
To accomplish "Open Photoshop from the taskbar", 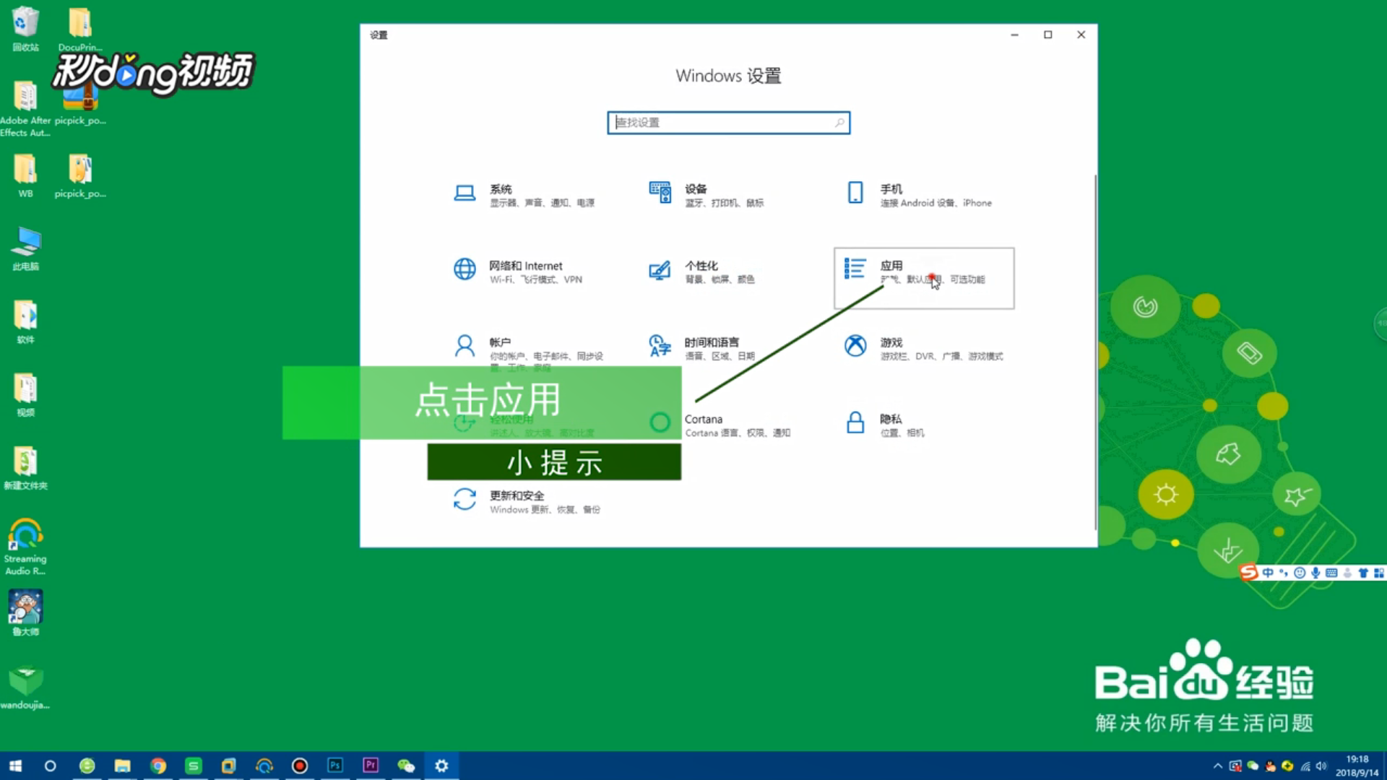I will point(335,766).
